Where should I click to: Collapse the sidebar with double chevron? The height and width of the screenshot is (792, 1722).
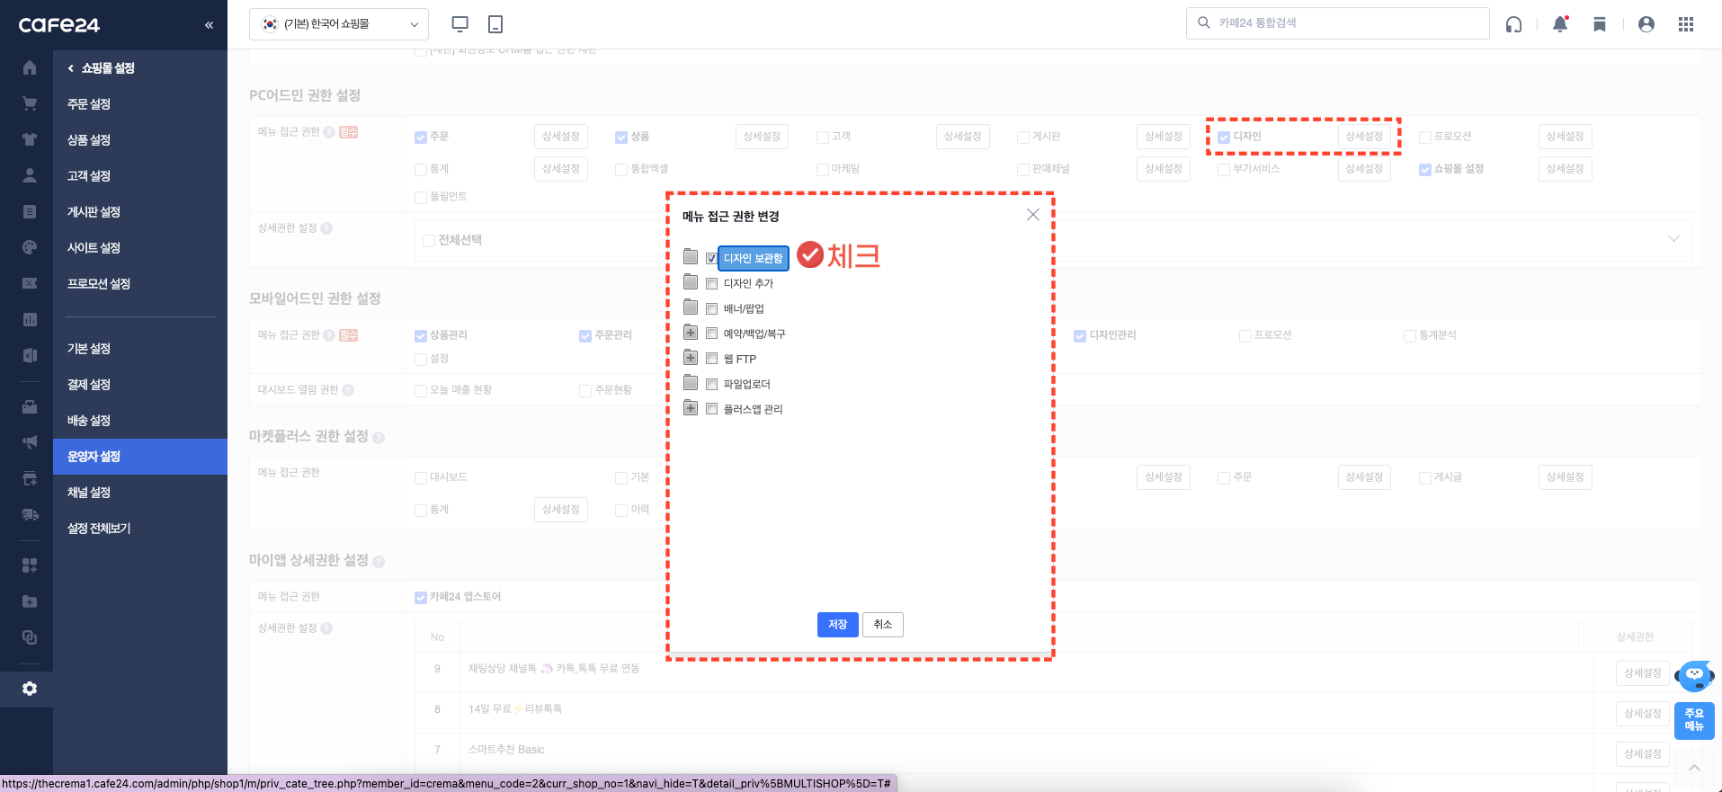coord(209,25)
